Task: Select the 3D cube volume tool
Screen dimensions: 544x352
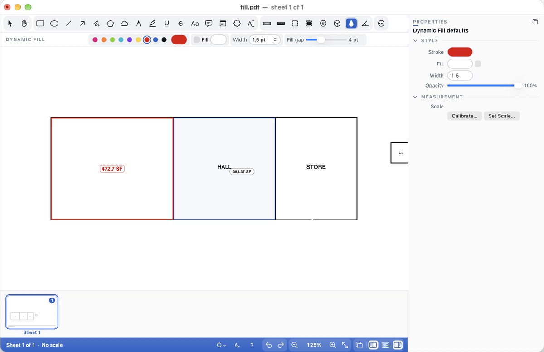Action: (337, 23)
